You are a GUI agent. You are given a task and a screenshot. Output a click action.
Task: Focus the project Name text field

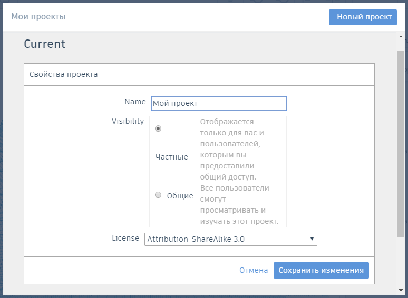pyautogui.click(x=219, y=103)
